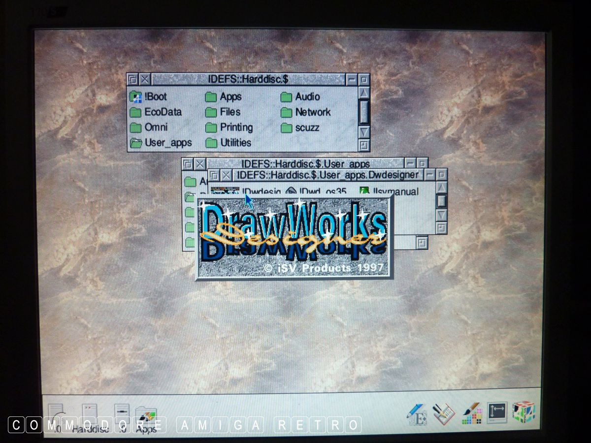Screen dimensions: 591x443
Task: Click the User_apps open folder in Harddisc window
Action: coord(136,143)
